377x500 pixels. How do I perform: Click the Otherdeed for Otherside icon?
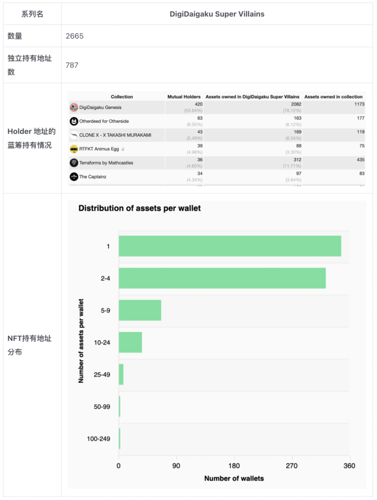pyautogui.click(x=74, y=121)
